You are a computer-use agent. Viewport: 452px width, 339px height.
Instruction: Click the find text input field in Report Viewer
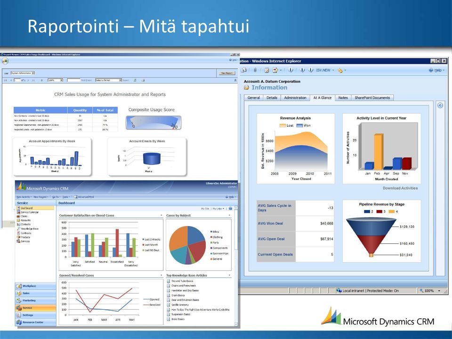coord(73,80)
